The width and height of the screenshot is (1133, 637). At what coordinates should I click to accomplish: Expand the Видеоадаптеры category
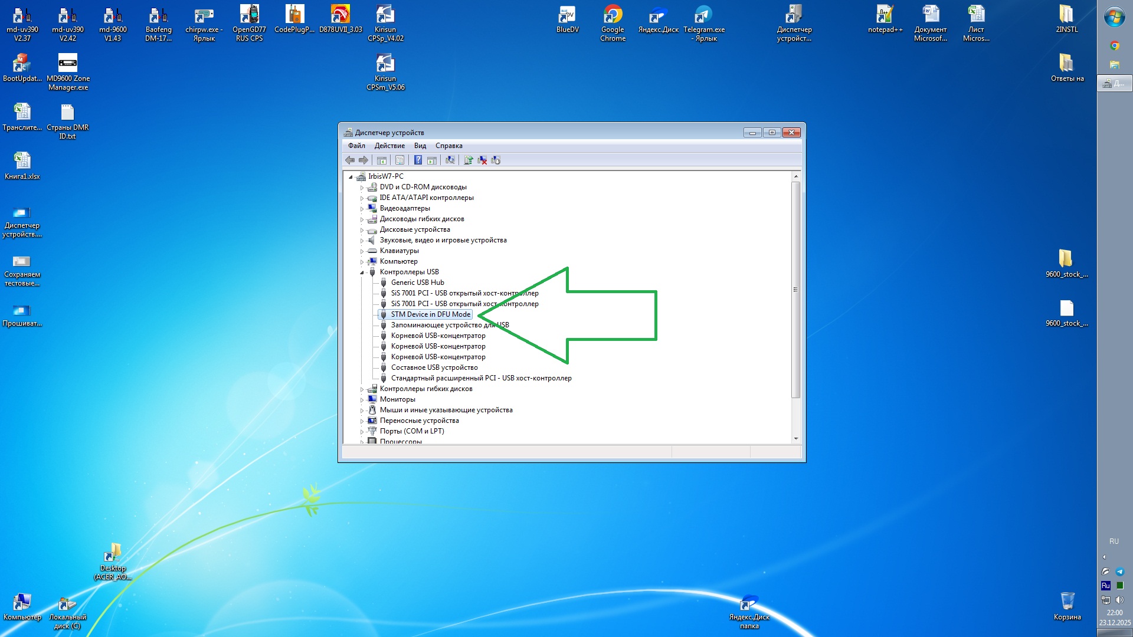362,209
